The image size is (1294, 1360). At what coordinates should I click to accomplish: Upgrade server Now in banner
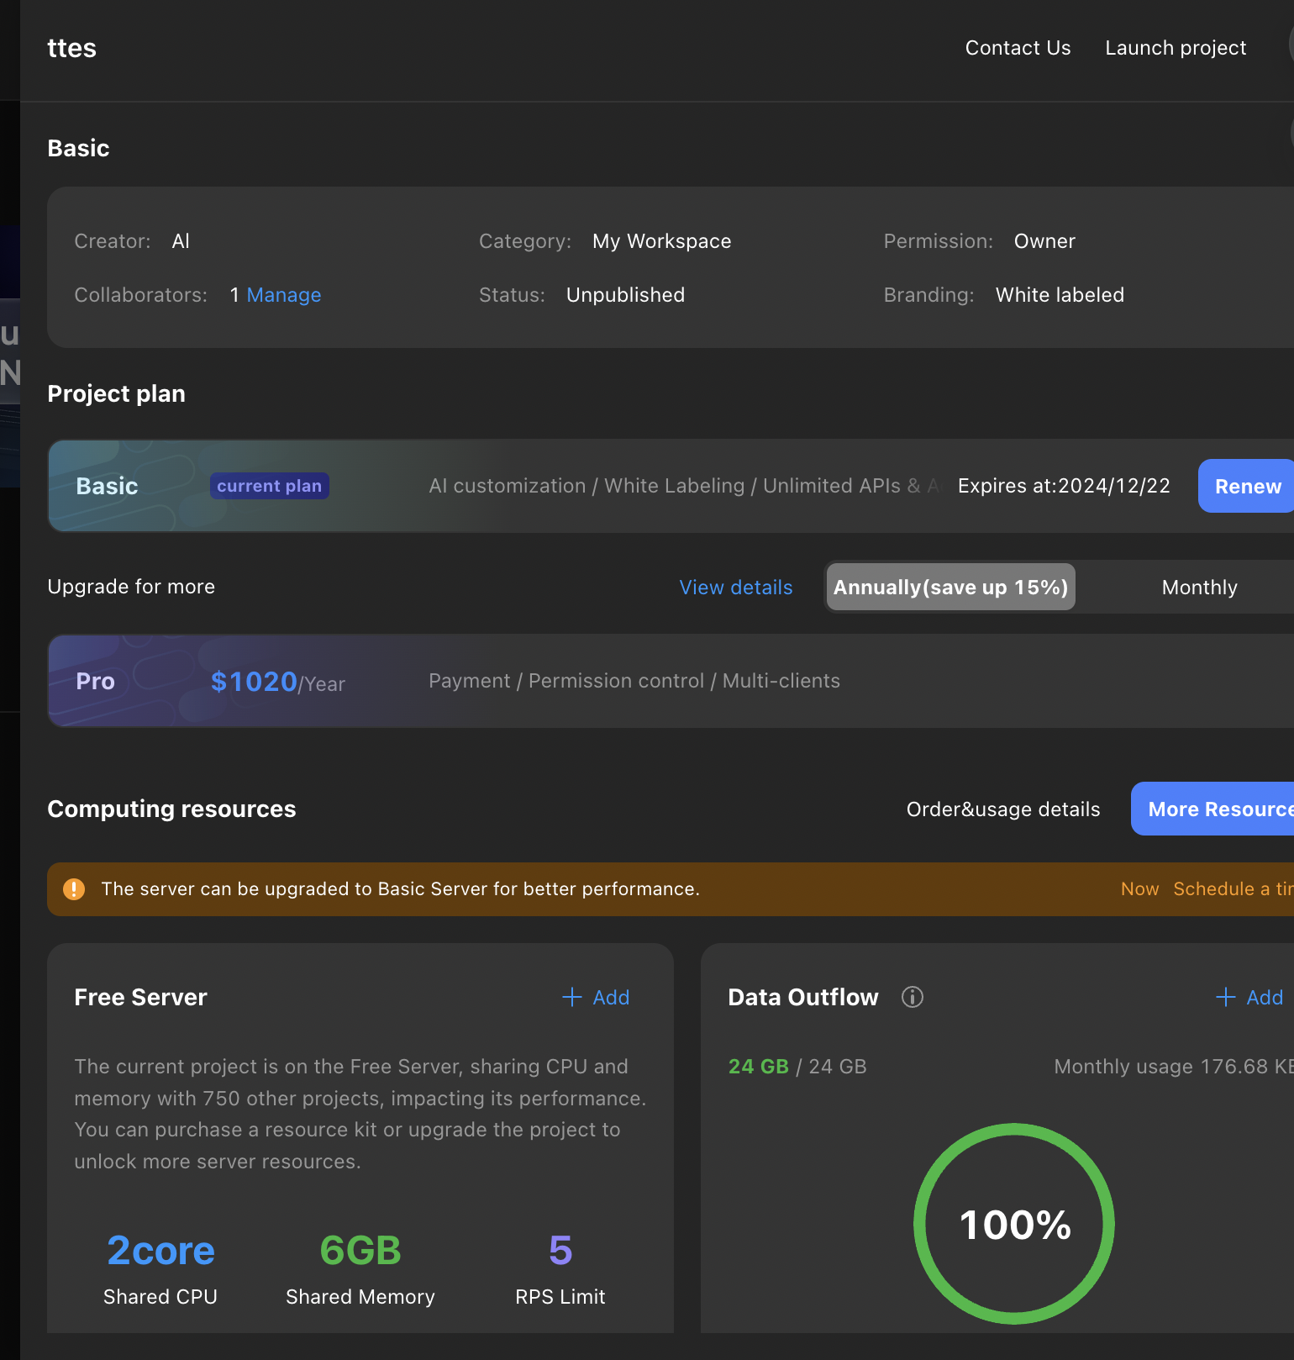click(1139, 889)
